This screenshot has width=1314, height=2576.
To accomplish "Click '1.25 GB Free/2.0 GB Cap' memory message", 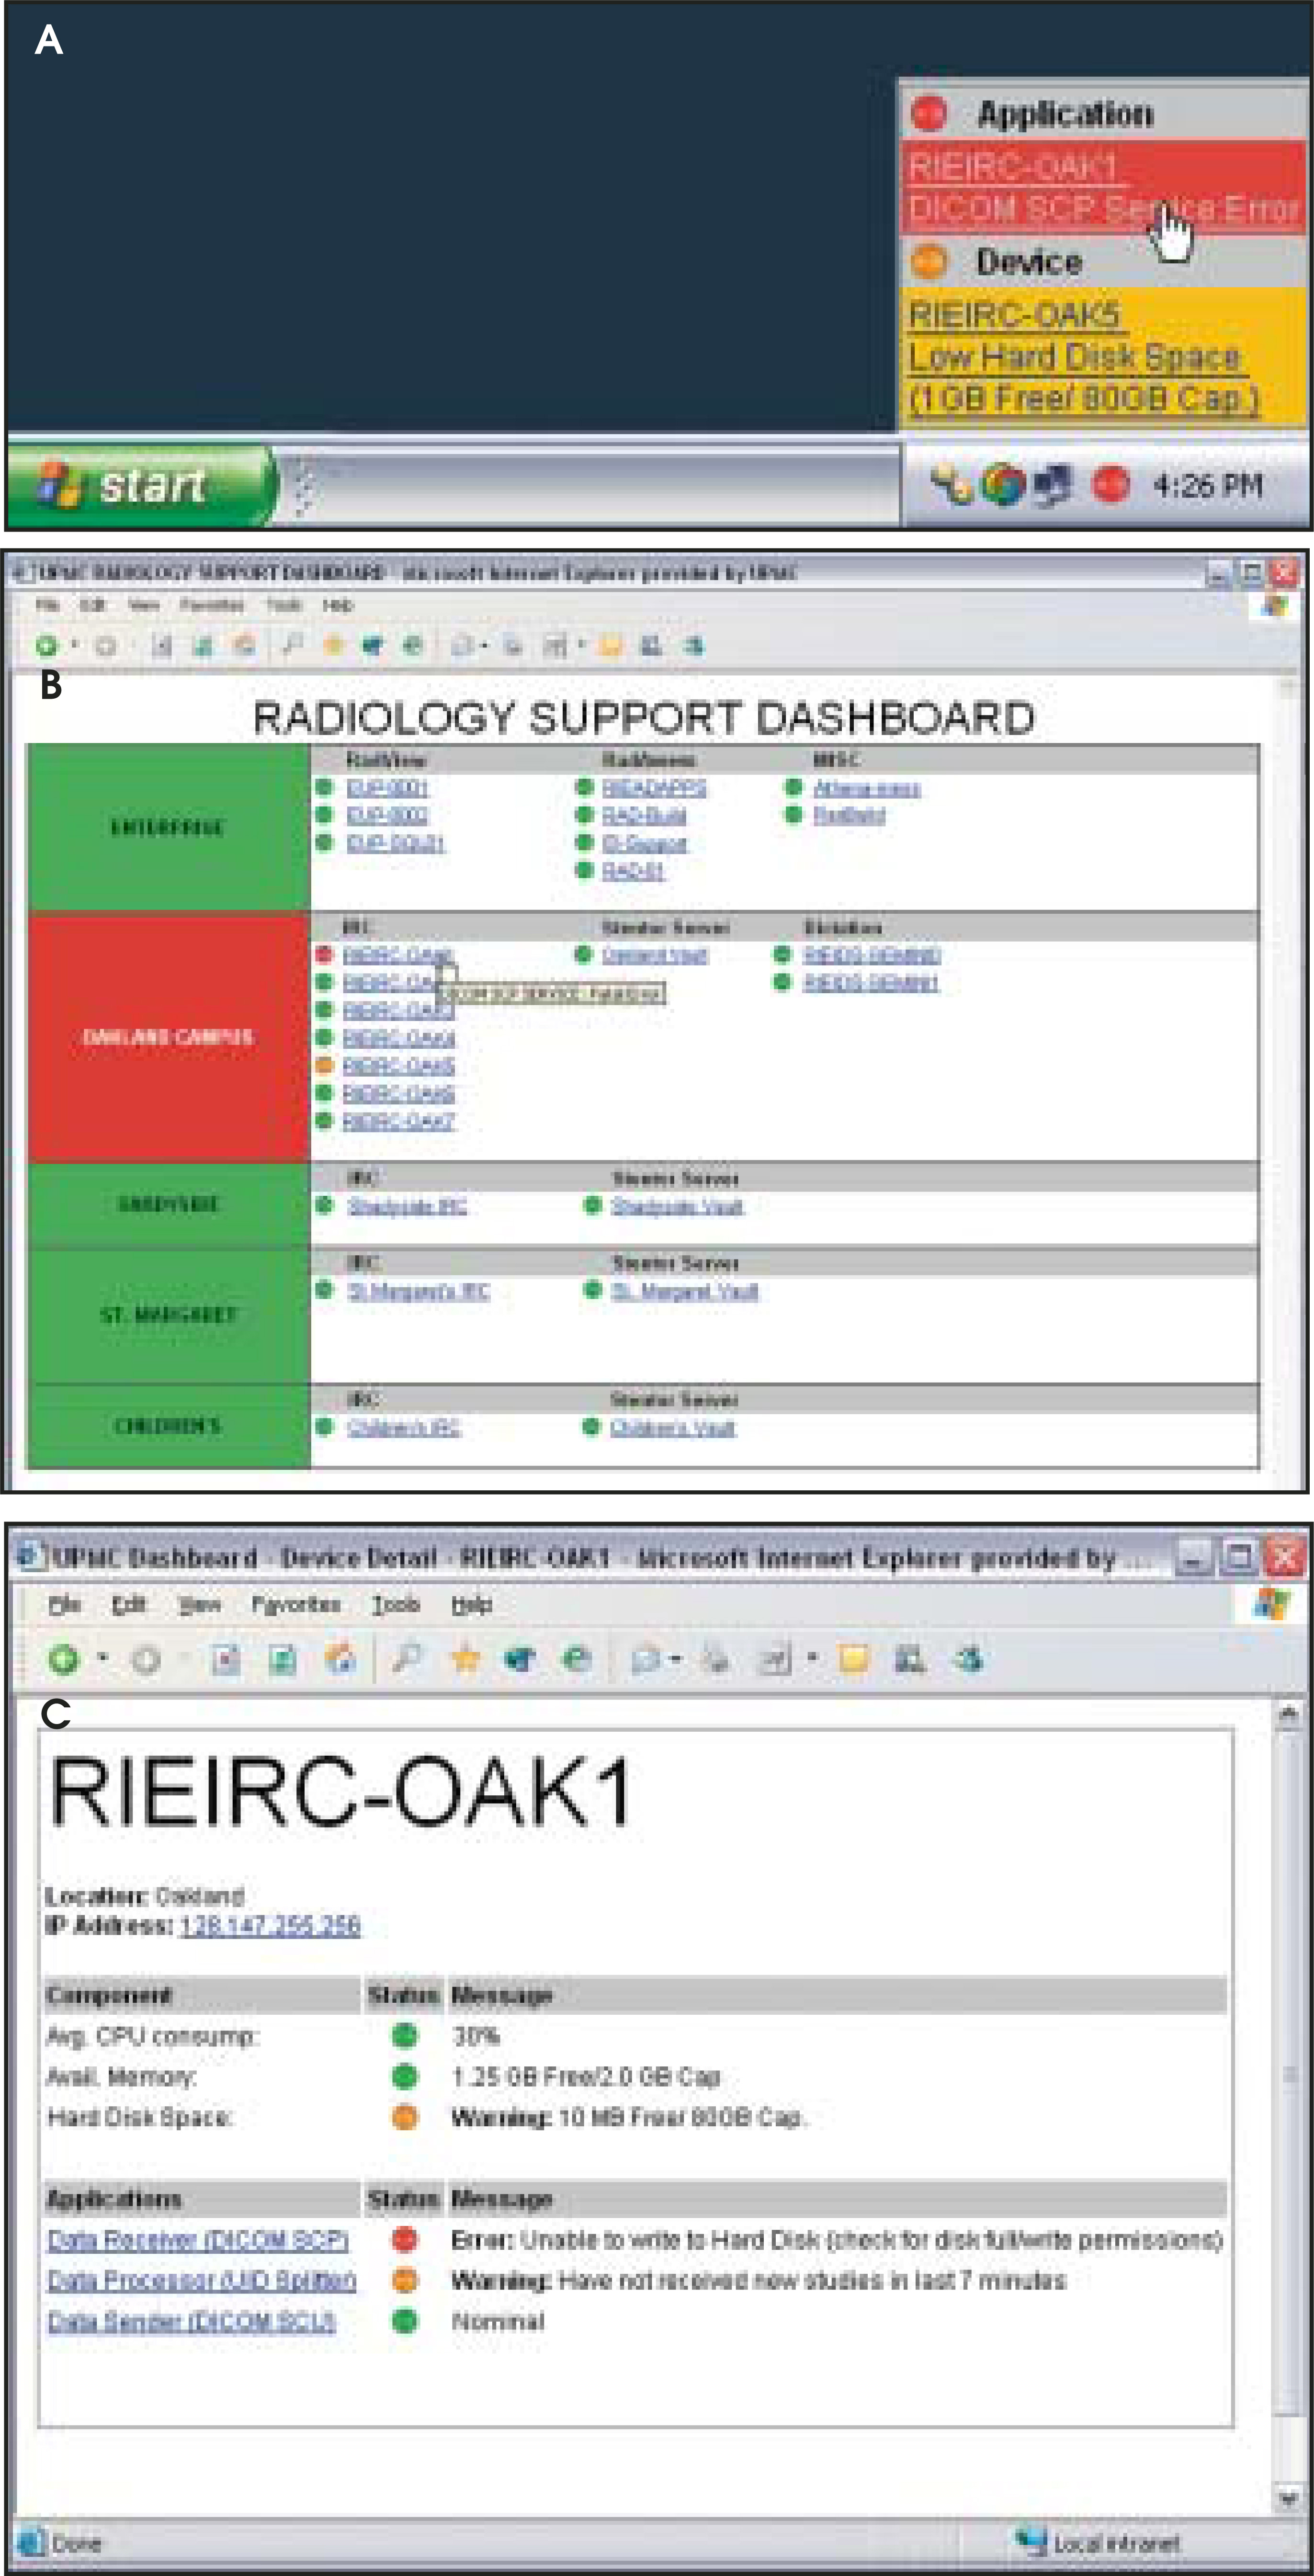I will [586, 2076].
